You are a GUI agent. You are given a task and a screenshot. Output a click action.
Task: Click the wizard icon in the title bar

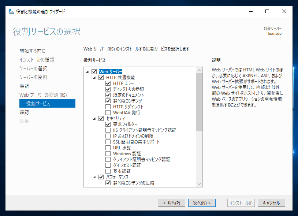click(x=11, y=12)
